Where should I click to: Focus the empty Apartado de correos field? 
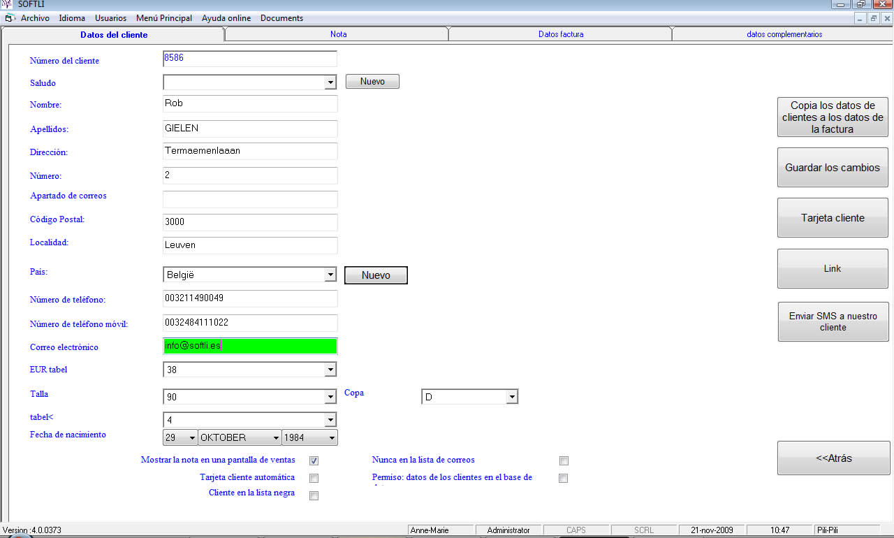[250, 199]
